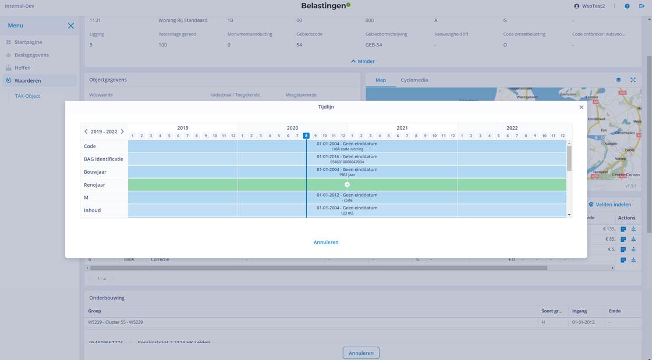
Task: Open the help question mark icon
Action: tap(627, 6)
